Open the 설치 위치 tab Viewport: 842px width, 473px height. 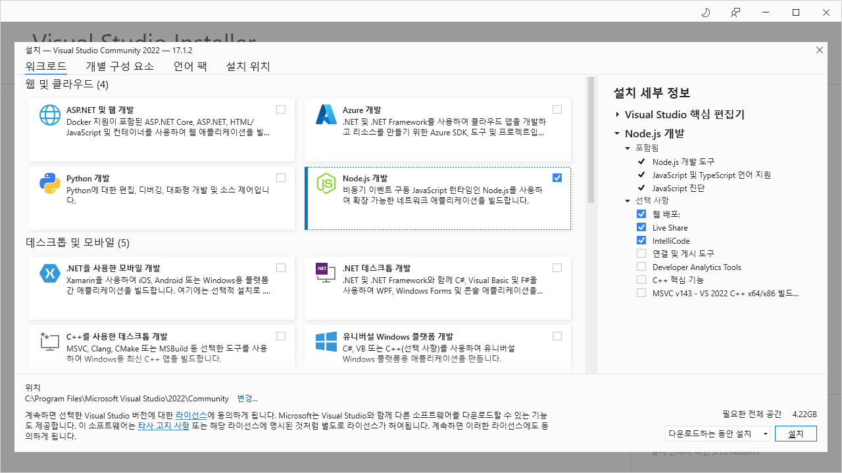tap(248, 66)
